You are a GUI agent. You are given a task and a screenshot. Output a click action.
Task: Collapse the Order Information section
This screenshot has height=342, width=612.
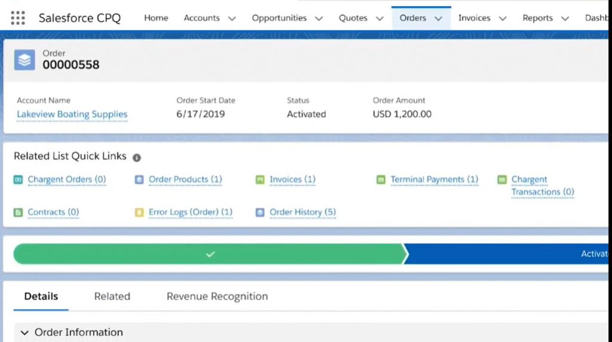(x=25, y=332)
